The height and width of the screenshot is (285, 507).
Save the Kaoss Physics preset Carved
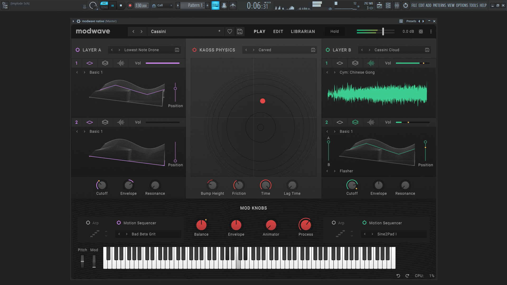[313, 50]
